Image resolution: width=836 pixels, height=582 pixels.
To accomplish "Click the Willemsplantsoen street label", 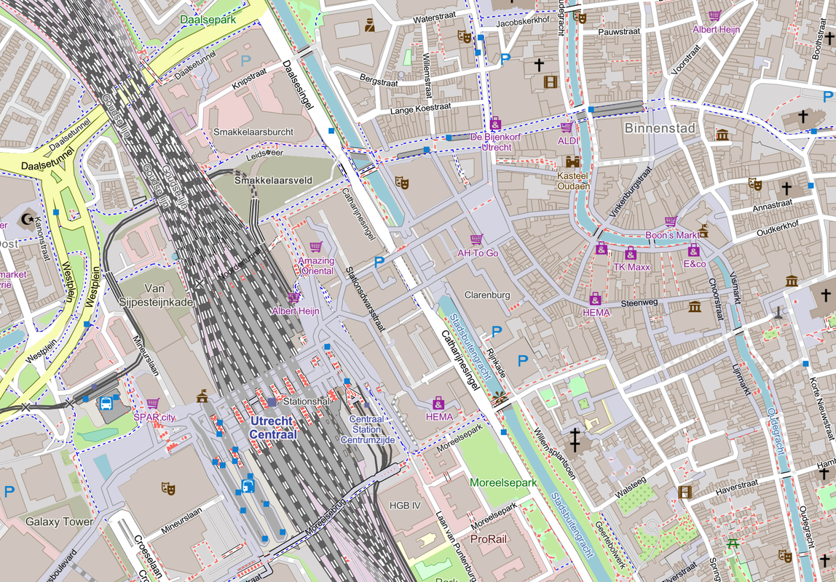I will pyautogui.click(x=554, y=454).
